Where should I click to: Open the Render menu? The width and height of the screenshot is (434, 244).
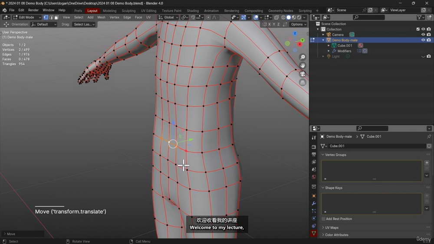pos(33,10)
